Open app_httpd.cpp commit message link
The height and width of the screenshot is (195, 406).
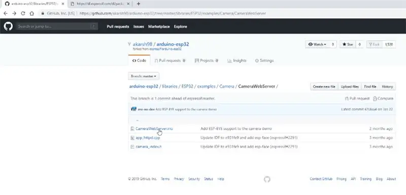click(x=249, y=138)
